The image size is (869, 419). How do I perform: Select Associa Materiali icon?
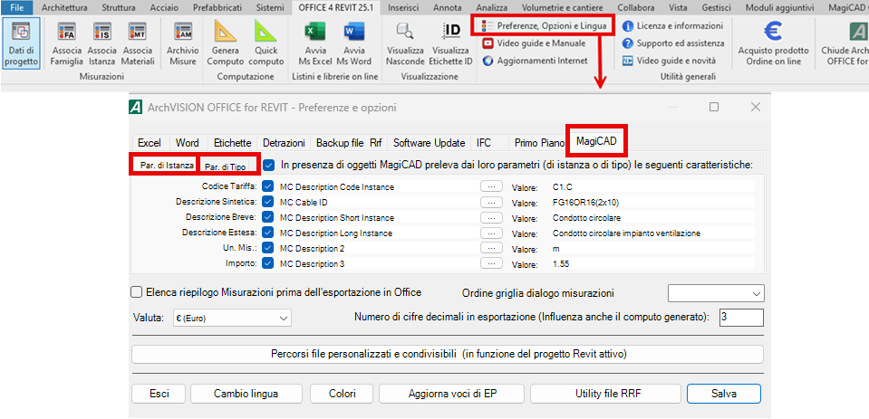click(138, 43)
